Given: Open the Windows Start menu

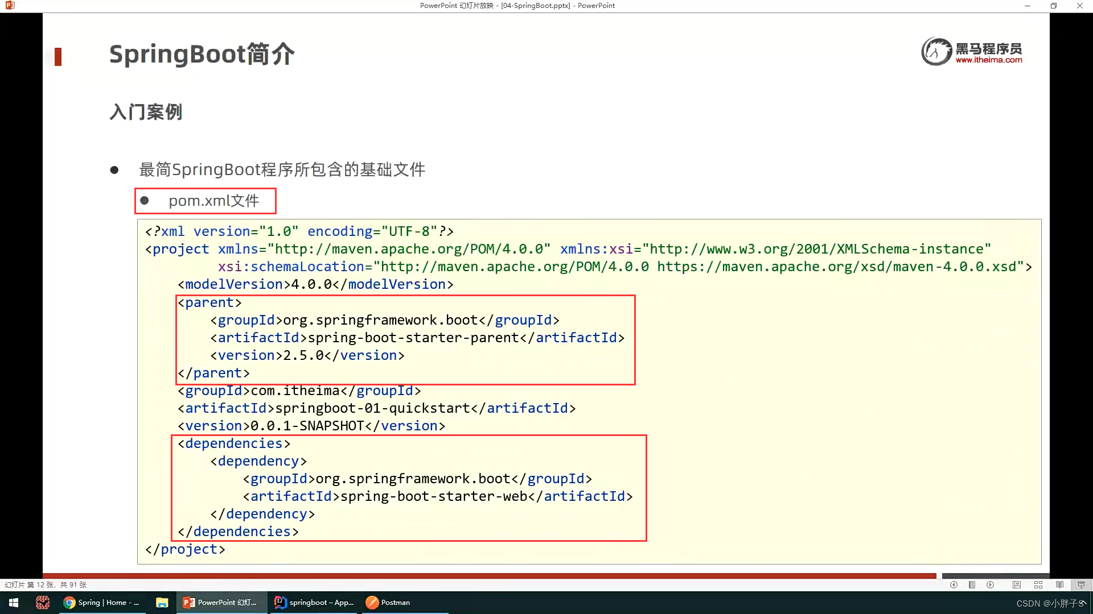Looking at the screenshot, I should pos(14,603).
